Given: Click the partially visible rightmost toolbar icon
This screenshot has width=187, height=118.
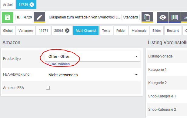Looking at the screenshot, I should [184, 17].
